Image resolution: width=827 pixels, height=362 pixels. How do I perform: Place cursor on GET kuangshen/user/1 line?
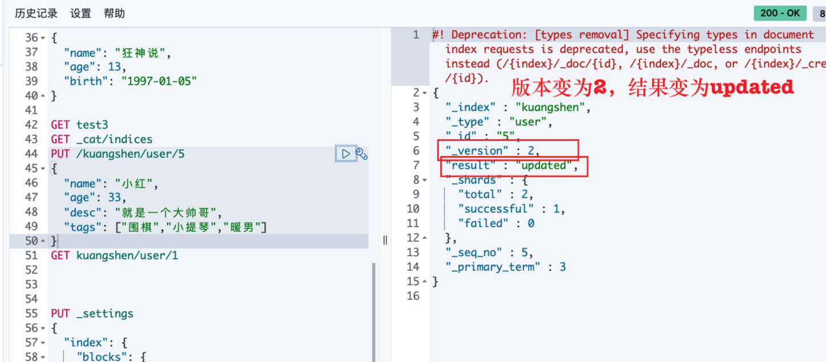[x=115, y=256]
